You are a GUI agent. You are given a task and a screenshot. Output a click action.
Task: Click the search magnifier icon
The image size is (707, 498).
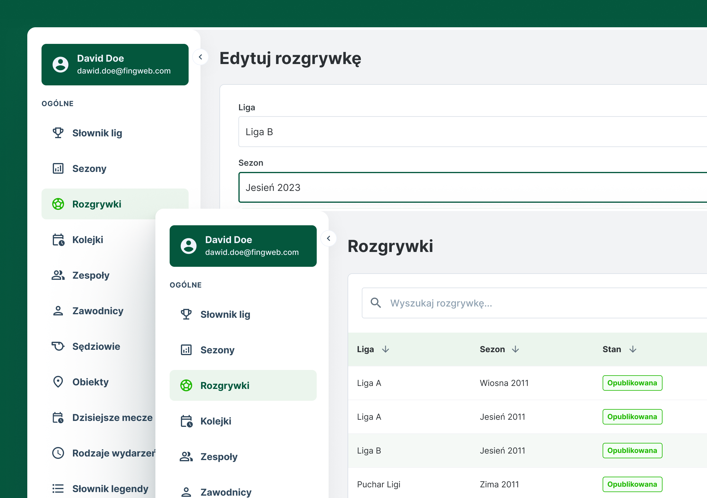pyautogui.click(x=376, y=303)
